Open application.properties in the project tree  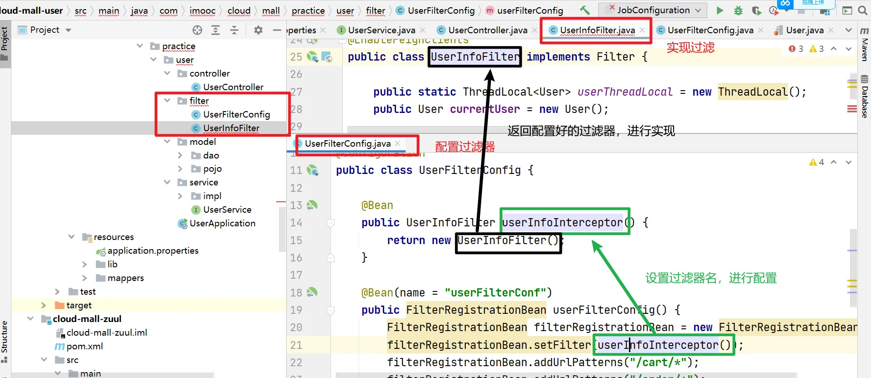pos(153,250)
